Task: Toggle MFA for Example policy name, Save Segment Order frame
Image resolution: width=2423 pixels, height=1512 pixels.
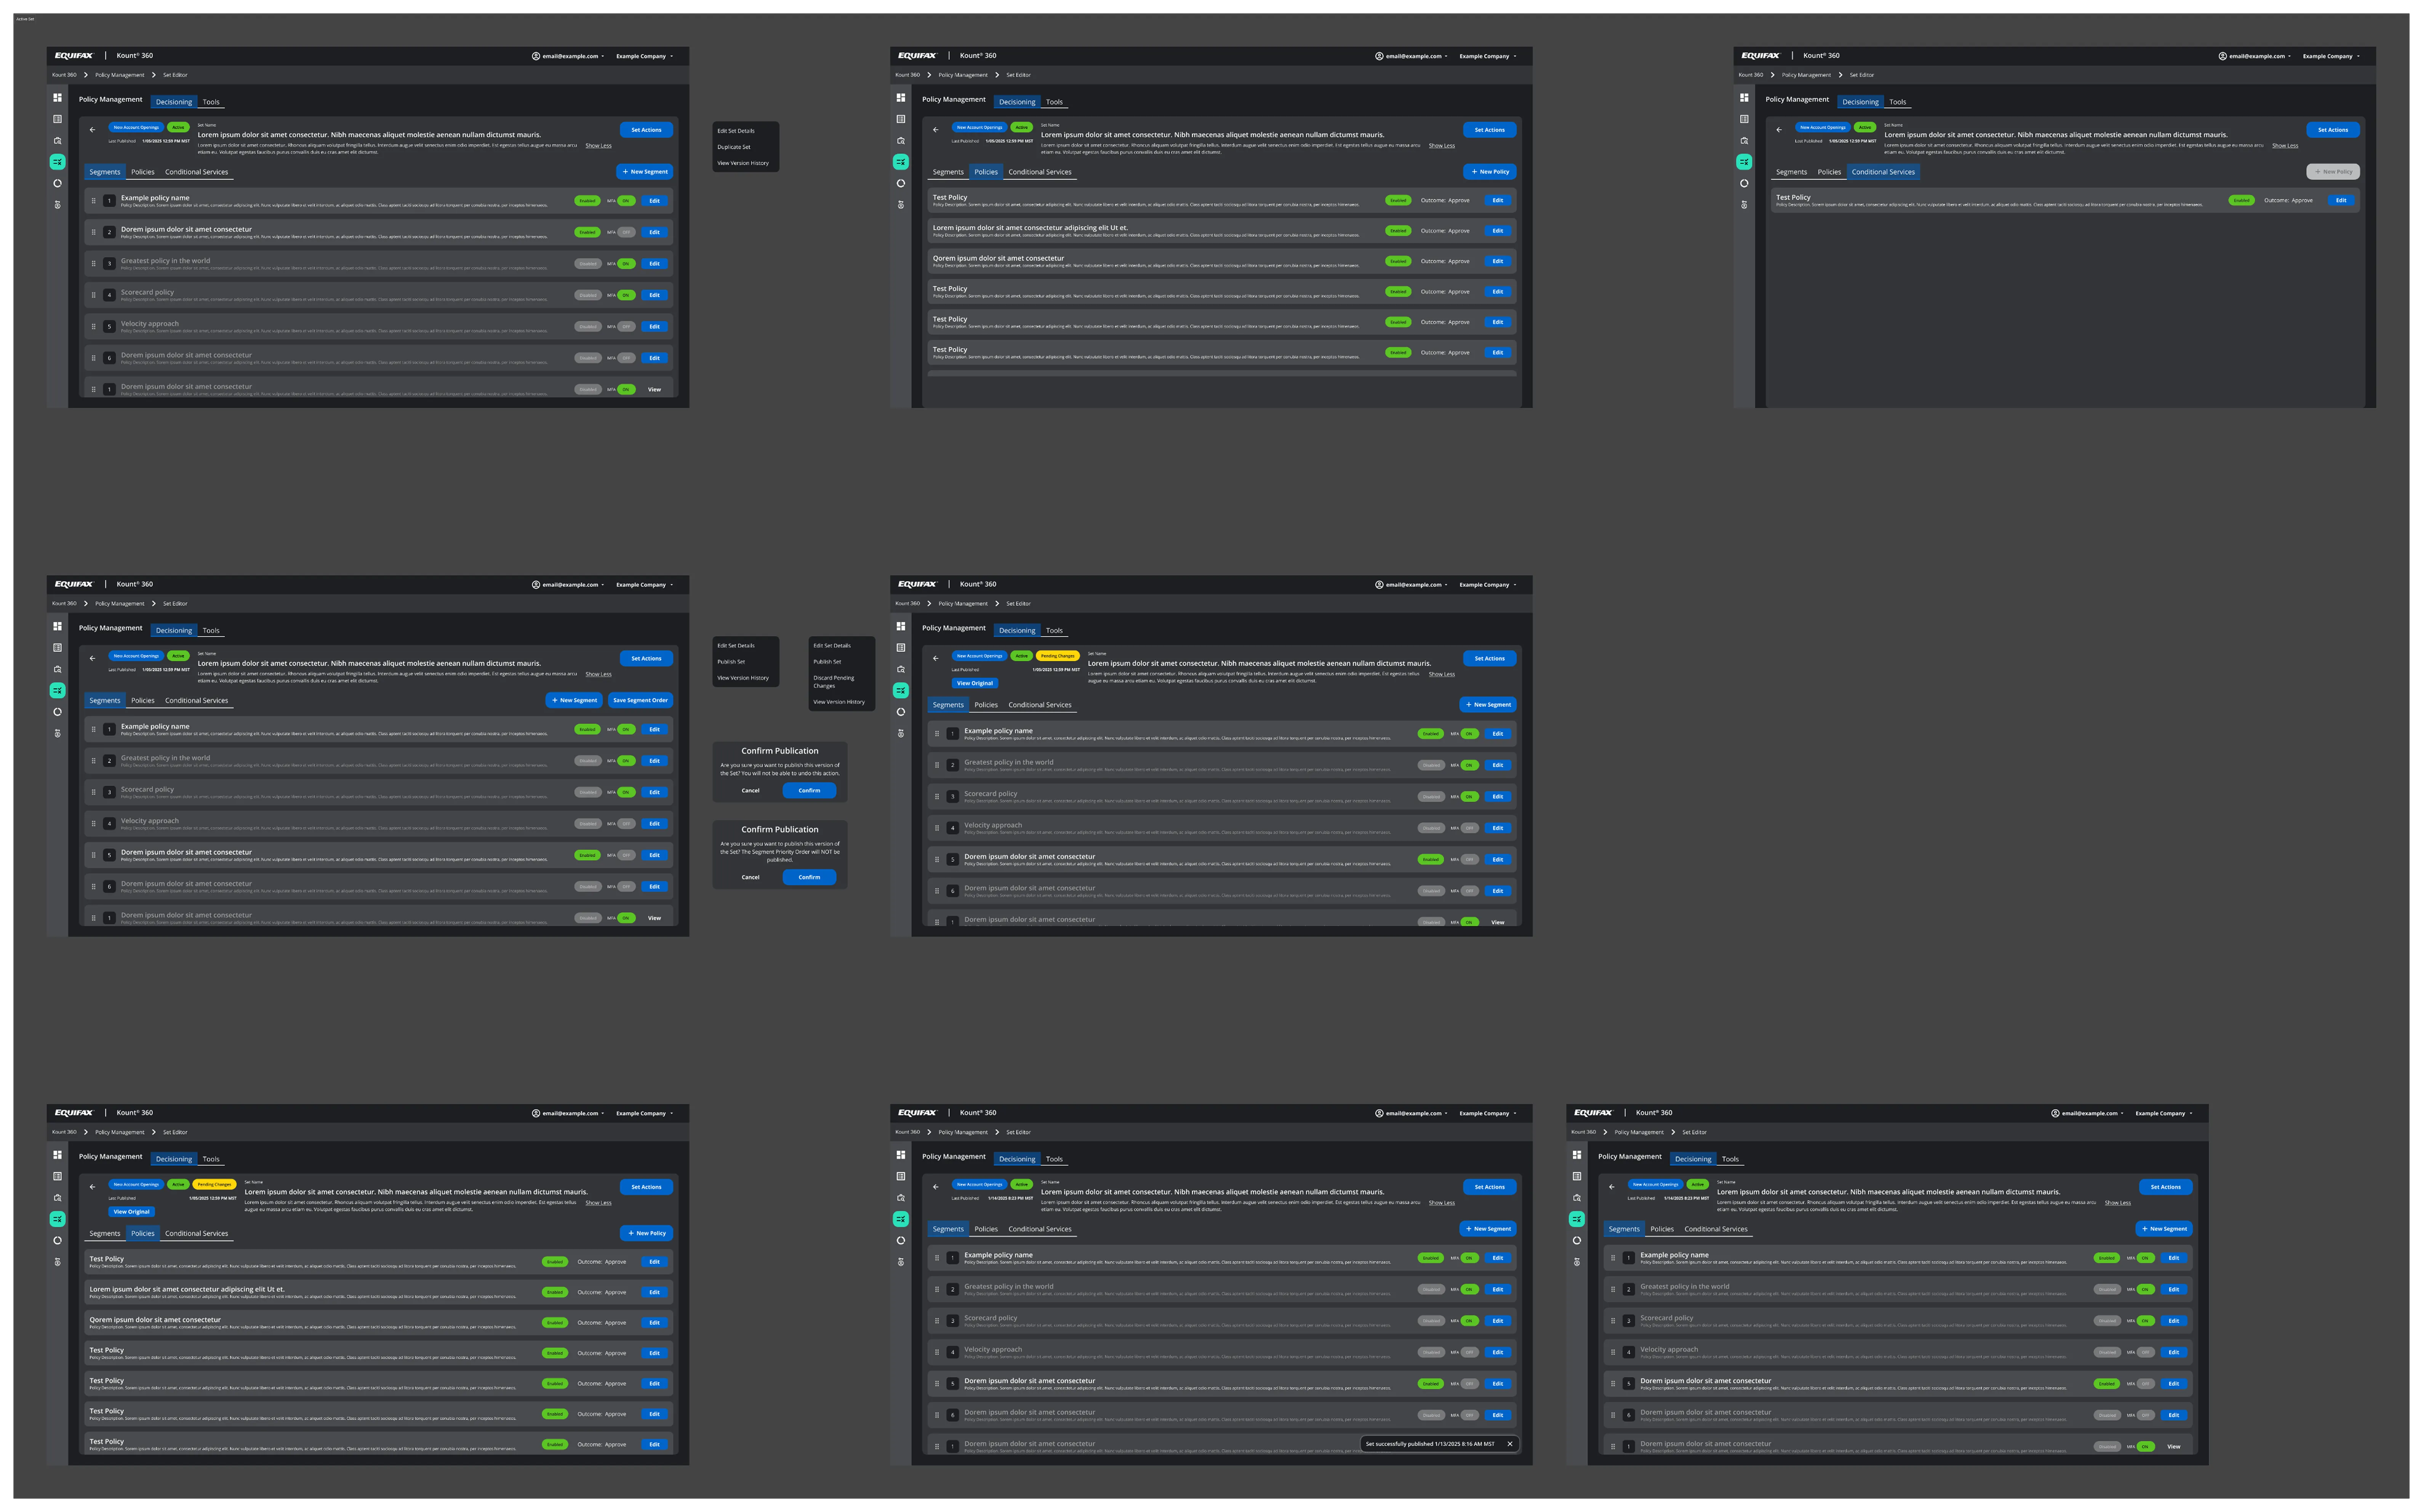Action: pos(626,729)
